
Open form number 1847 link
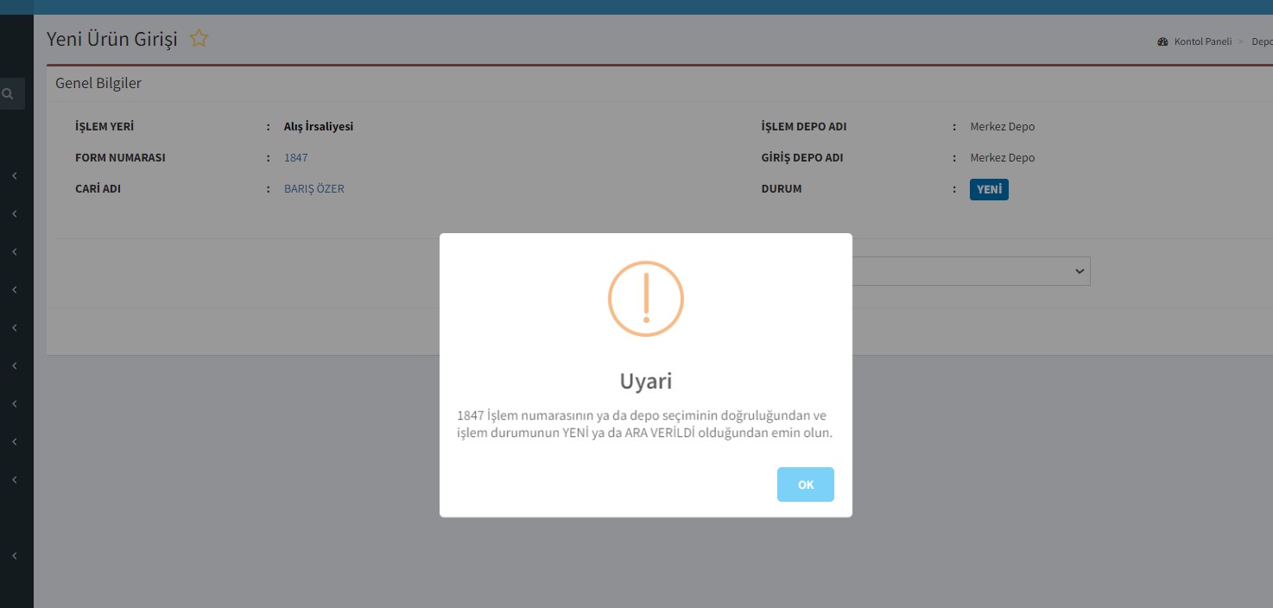click(x=295, y=158)
